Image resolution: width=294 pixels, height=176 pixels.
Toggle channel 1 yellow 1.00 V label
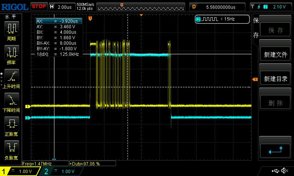click(x=20, y=171)
